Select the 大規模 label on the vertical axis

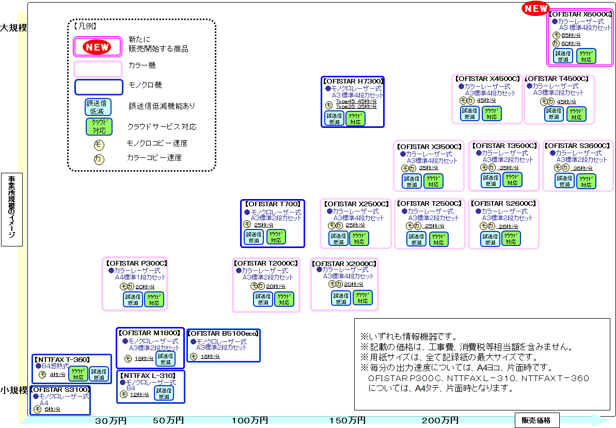click(x=13, y=28)
